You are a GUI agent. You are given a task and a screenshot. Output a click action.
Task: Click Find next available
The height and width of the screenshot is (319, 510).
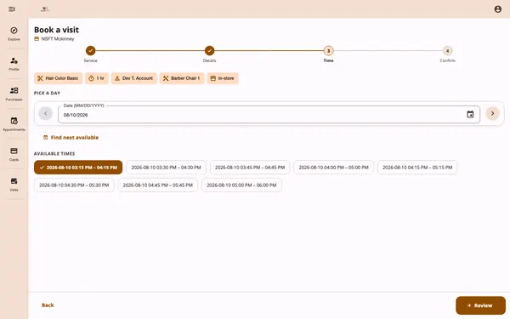71,138
